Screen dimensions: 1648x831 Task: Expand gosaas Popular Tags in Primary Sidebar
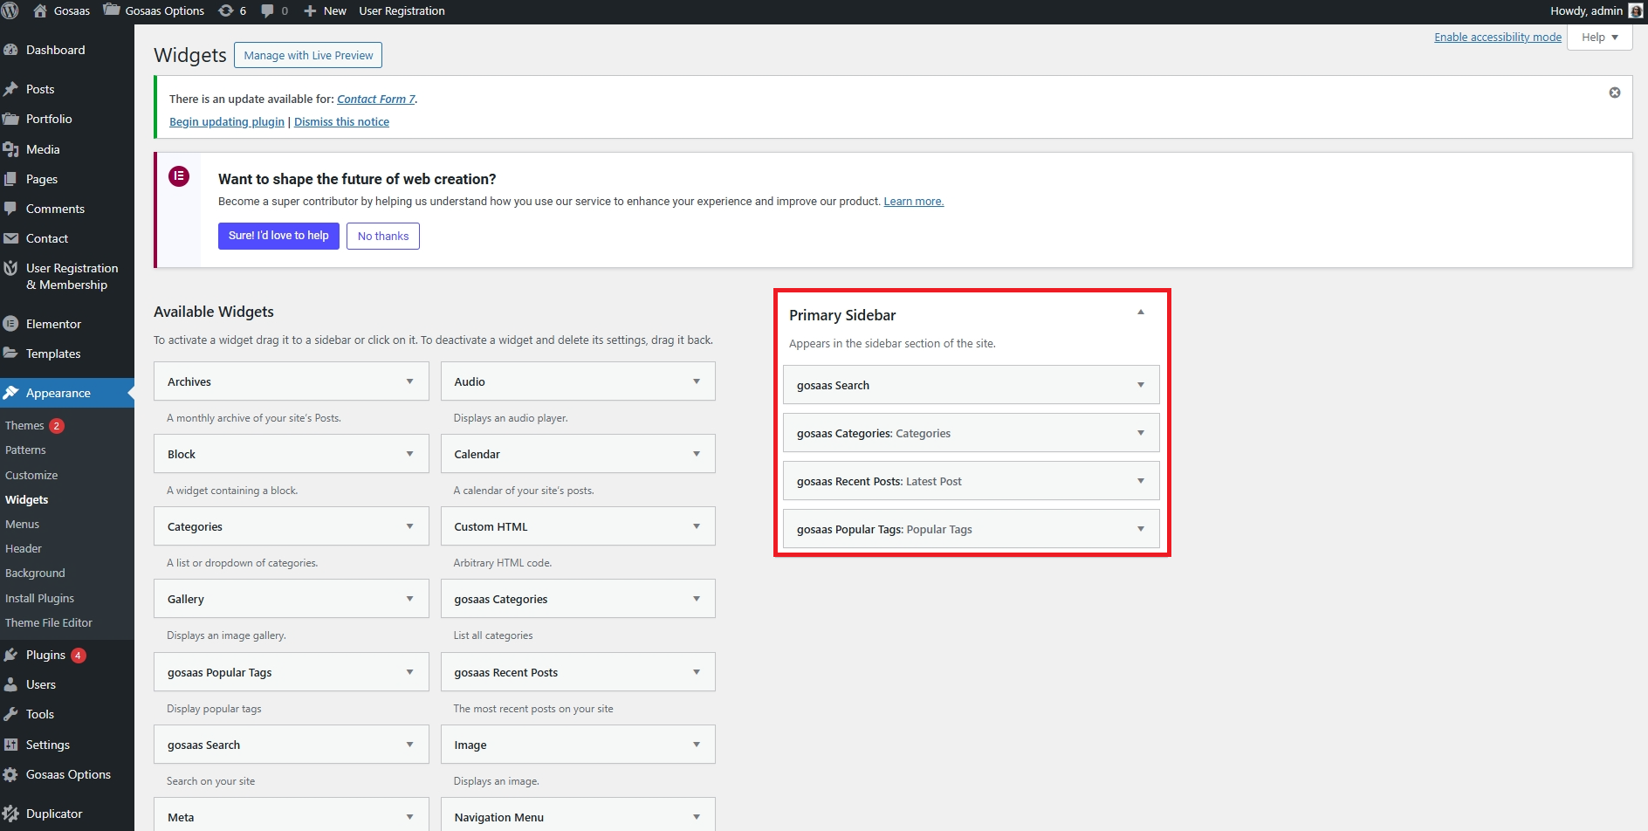click(x=1140, y=529)
